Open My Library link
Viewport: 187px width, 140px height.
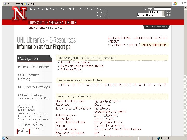[117, 45]
